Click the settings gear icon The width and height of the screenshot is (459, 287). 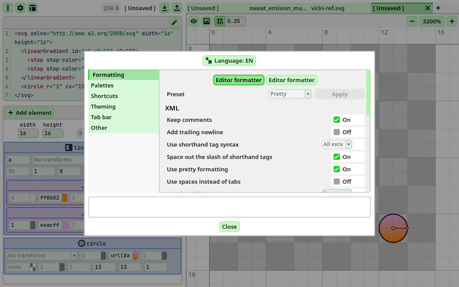click(20, 8)
